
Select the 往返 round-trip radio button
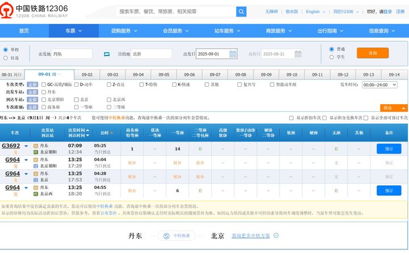click(6, 58)
